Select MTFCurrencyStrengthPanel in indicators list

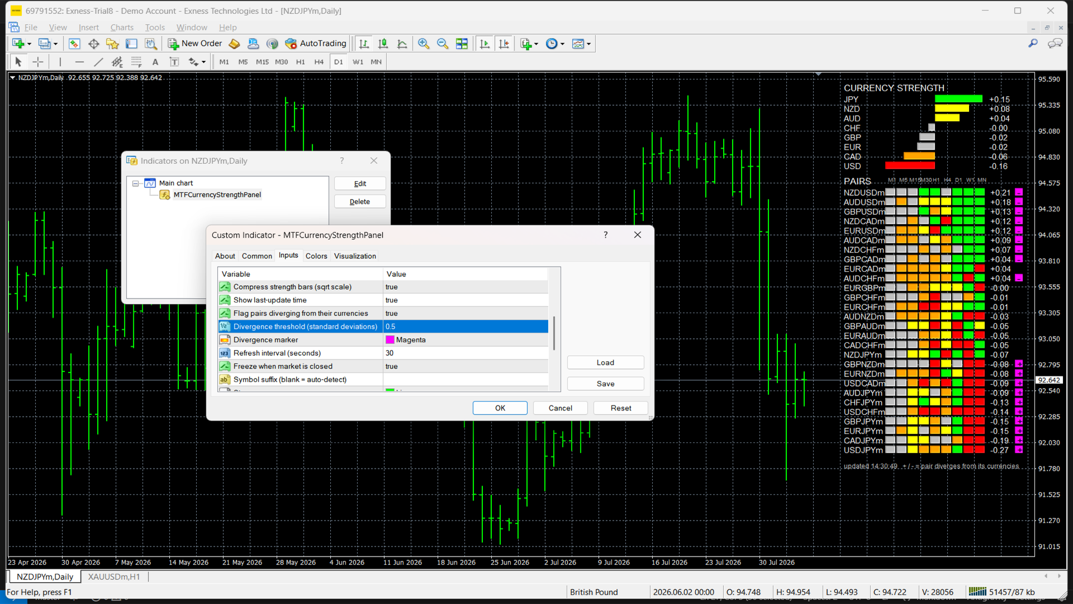(x=217, y=195)
